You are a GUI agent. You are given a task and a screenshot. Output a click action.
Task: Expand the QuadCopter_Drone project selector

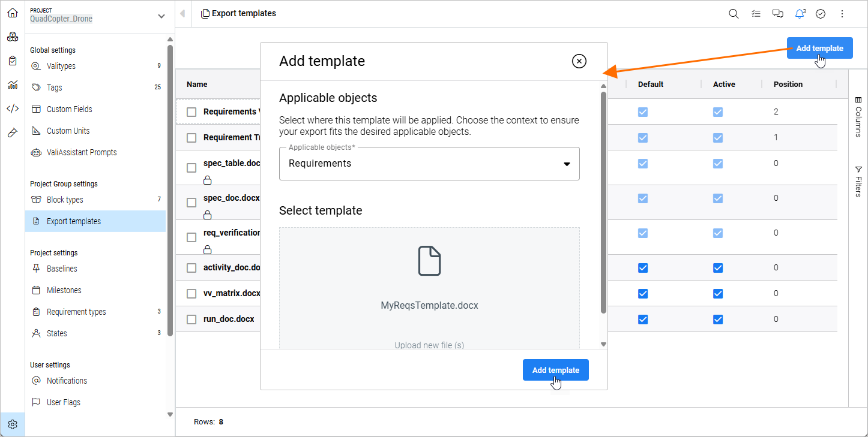pyautogui.click(x=161, y=16)
